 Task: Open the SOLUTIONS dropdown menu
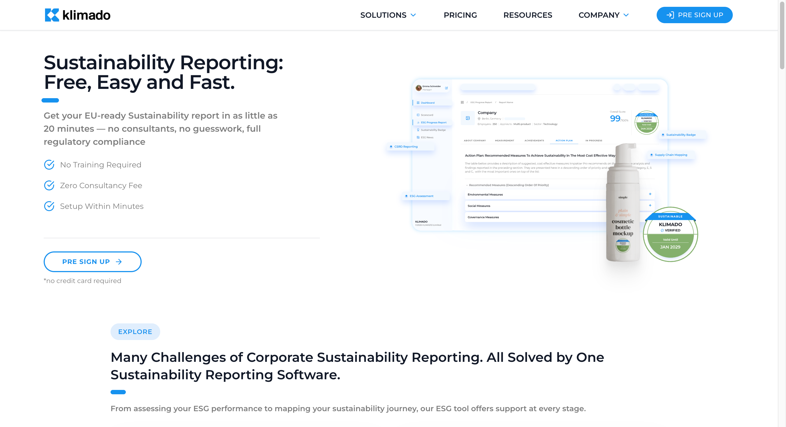point(388,15)
